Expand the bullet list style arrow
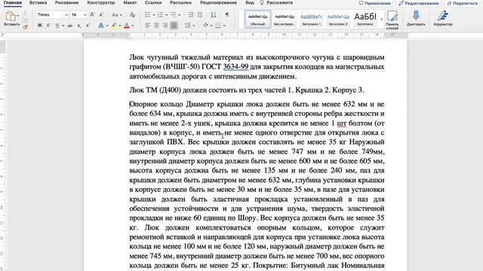483x271 pixels. [153, 15]
